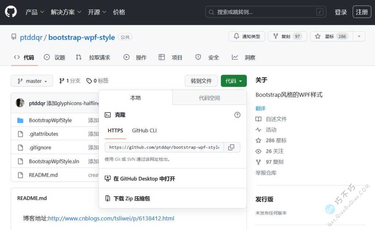375x230 pixels.
Task: Focus the 搜索或跳转到 search field
Action: click(x=266, y=12)
